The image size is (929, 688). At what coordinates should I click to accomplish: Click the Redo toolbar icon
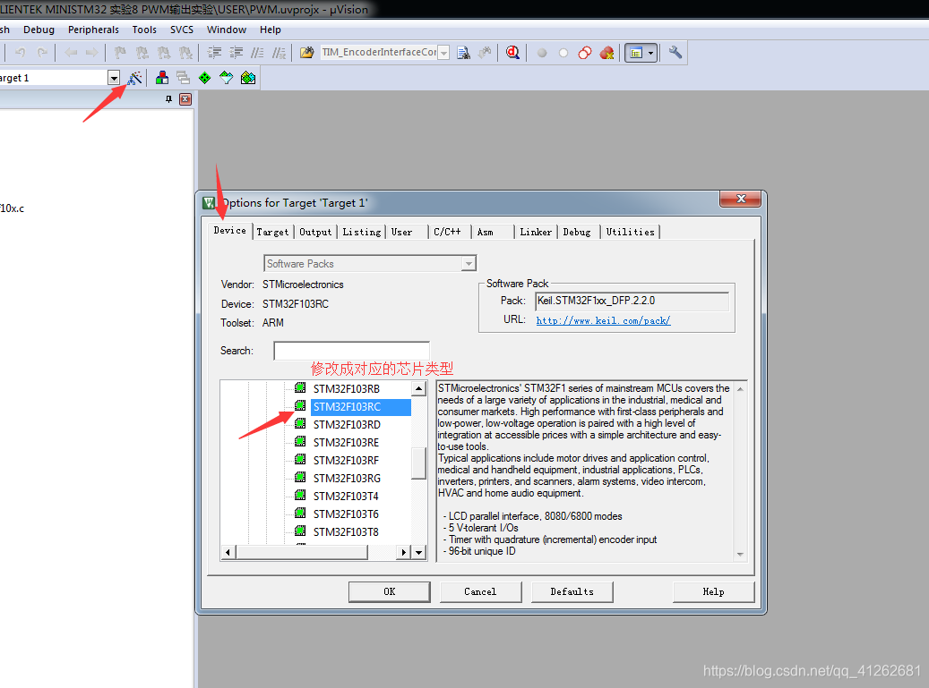42,53
